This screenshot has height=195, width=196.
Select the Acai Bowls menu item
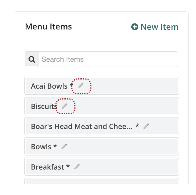click(49, 86)
